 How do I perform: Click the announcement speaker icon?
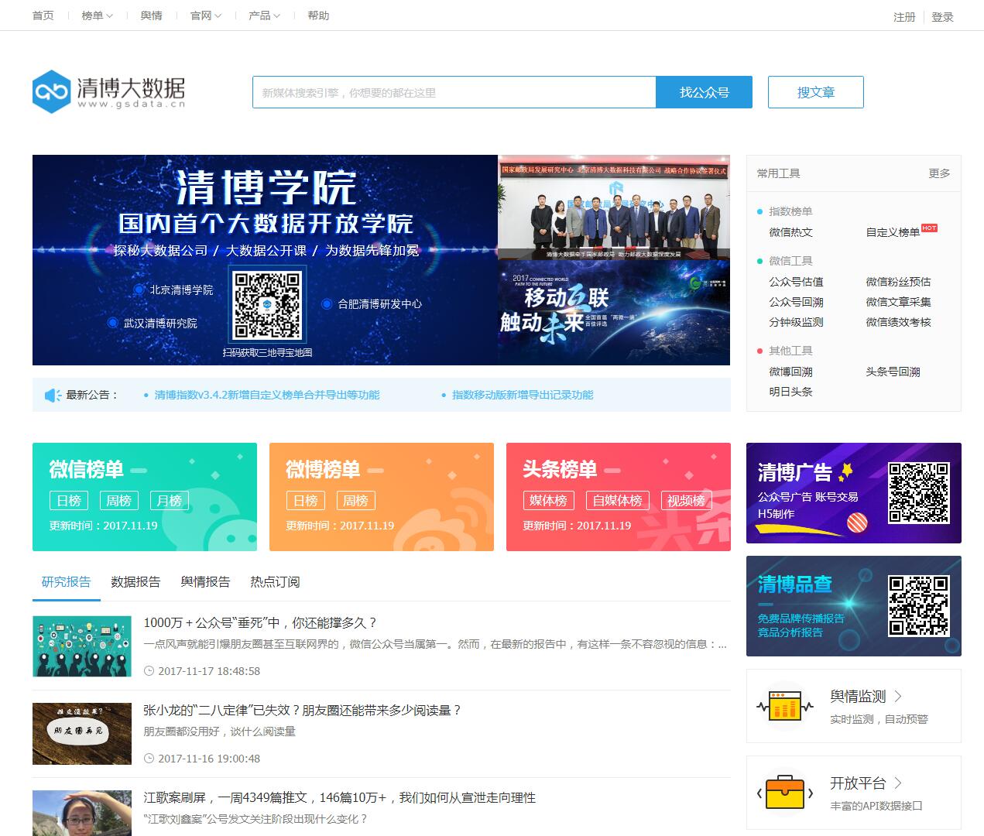coord(53,396)
